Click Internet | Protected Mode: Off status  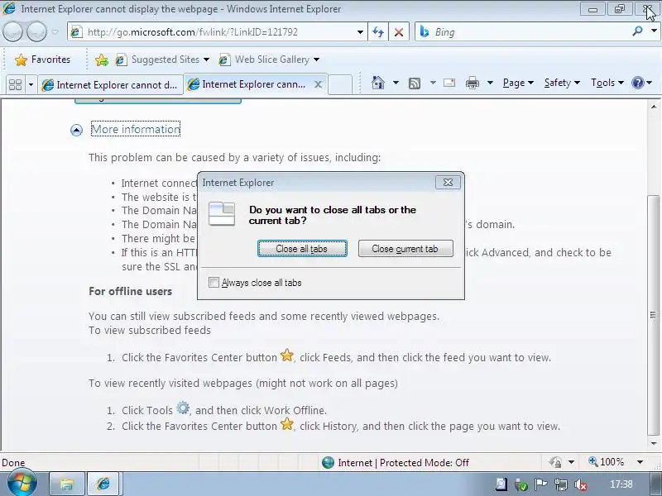tap(403, 463)
